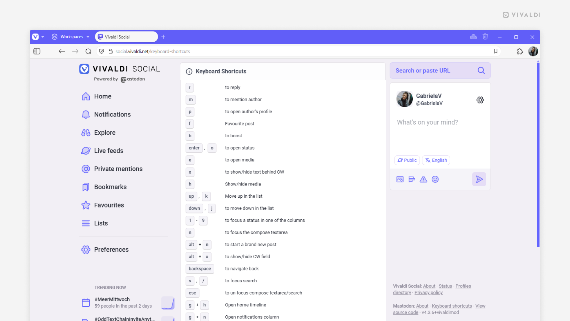Toggle the tracker blocker shield icon
The height and width of the screenshot is (321, 570).
(x=102, y=51)
